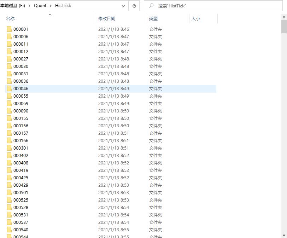This screenshot has width=287, height=238.
Task: Click the 大小 column header
Action: pos(196,18)
